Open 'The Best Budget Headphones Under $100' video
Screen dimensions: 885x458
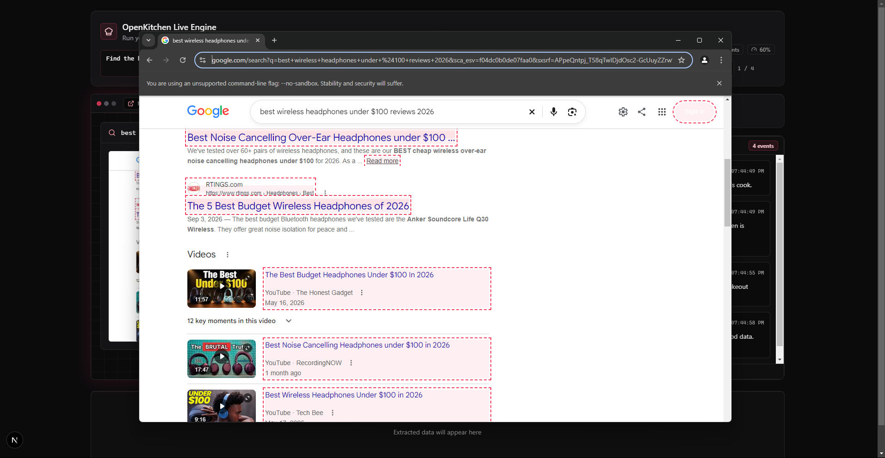(349, 275)
